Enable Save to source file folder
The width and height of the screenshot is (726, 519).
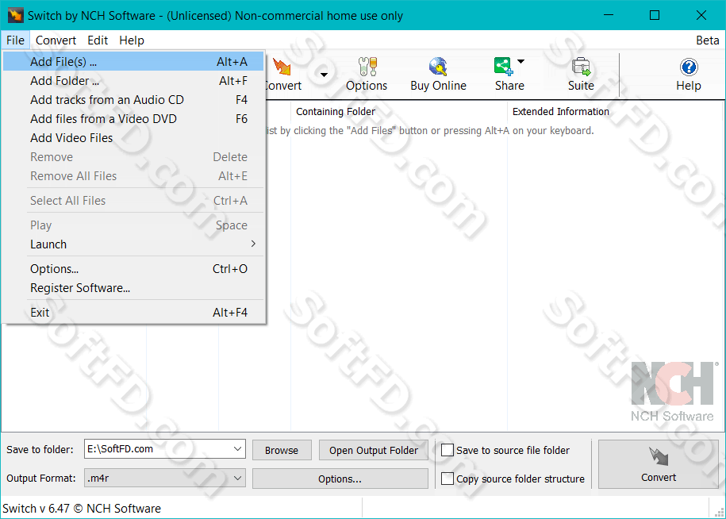[448, 450]
